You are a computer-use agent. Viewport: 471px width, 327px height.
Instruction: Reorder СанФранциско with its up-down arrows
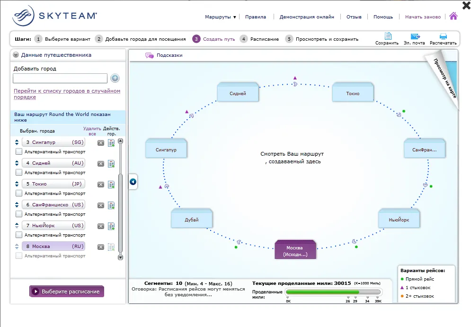17,204
